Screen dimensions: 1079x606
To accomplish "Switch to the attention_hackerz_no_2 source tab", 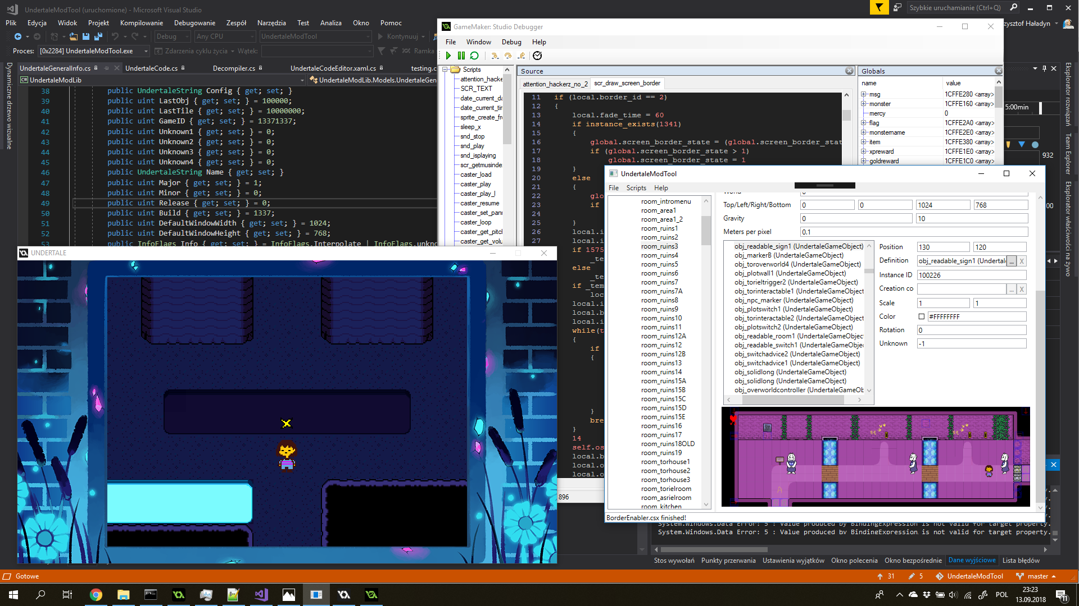I will point(555,84).
